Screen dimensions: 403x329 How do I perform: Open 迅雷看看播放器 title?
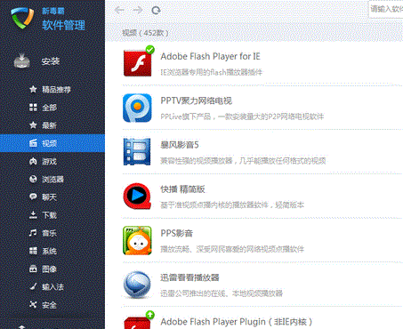click(x=189, y=277)
